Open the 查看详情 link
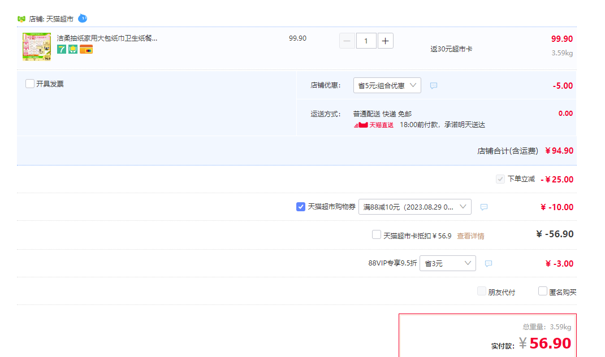This screenshot has width=605, height=357. [x=470, y=236]
